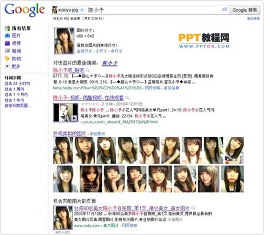Click the preview magnifier beside 优酷视频 result
The width and height of the screenshot is (264, 235).
(127, 98)
